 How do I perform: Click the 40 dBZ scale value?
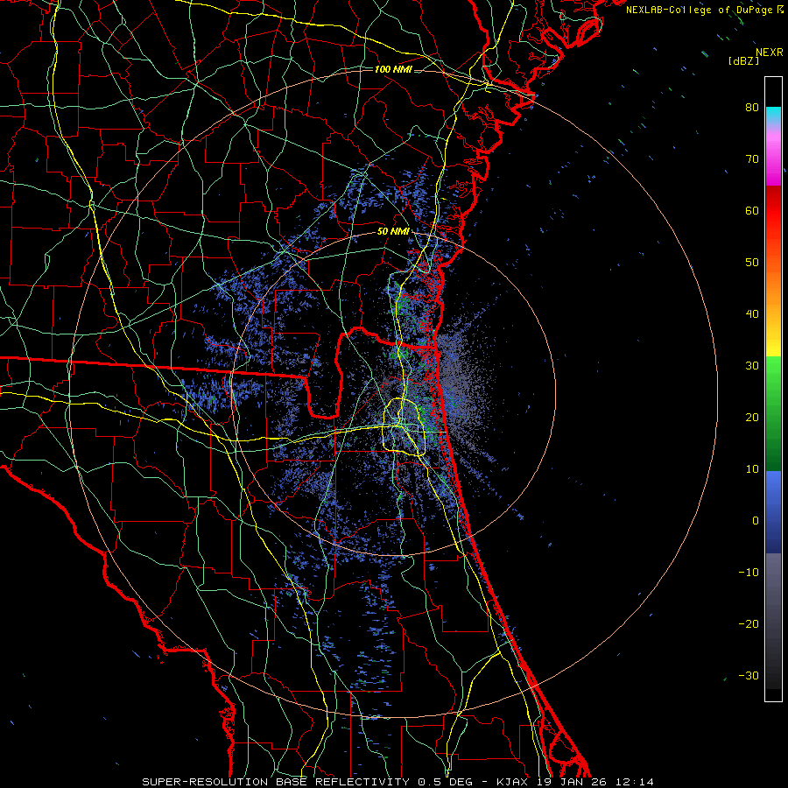[752, 314]
